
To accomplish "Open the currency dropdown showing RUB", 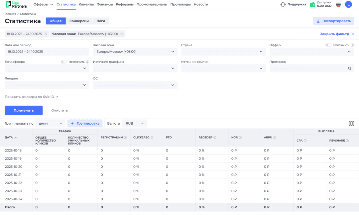I will pyautogui.click(x=135, y=123).
